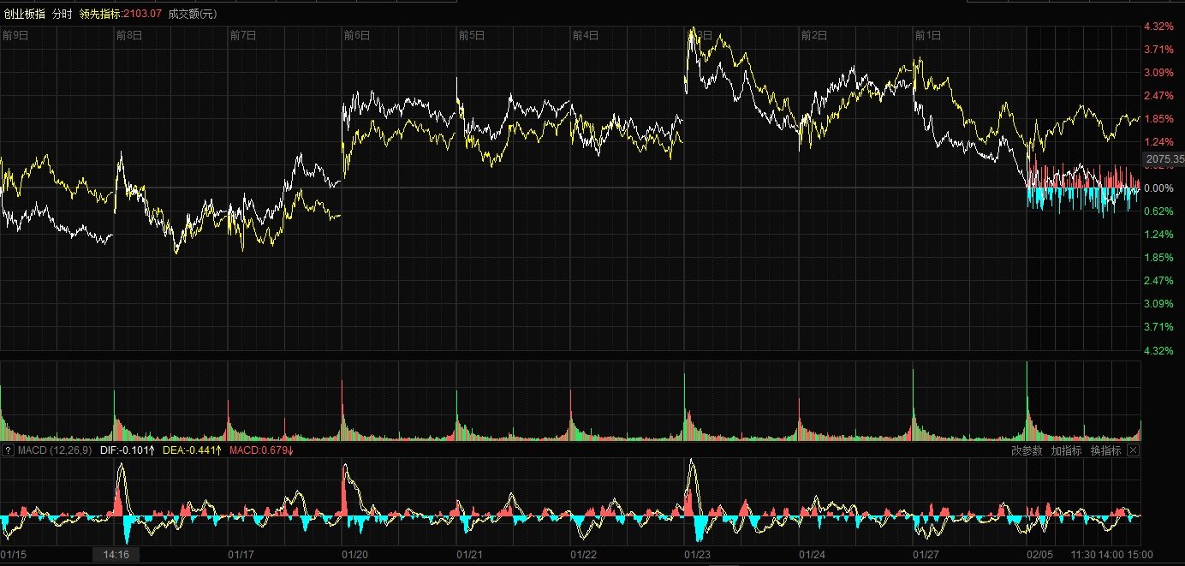This screenshot has width=1185, height=566.
Task: Select the 前5日 day column header
Action: coord(472,35)
